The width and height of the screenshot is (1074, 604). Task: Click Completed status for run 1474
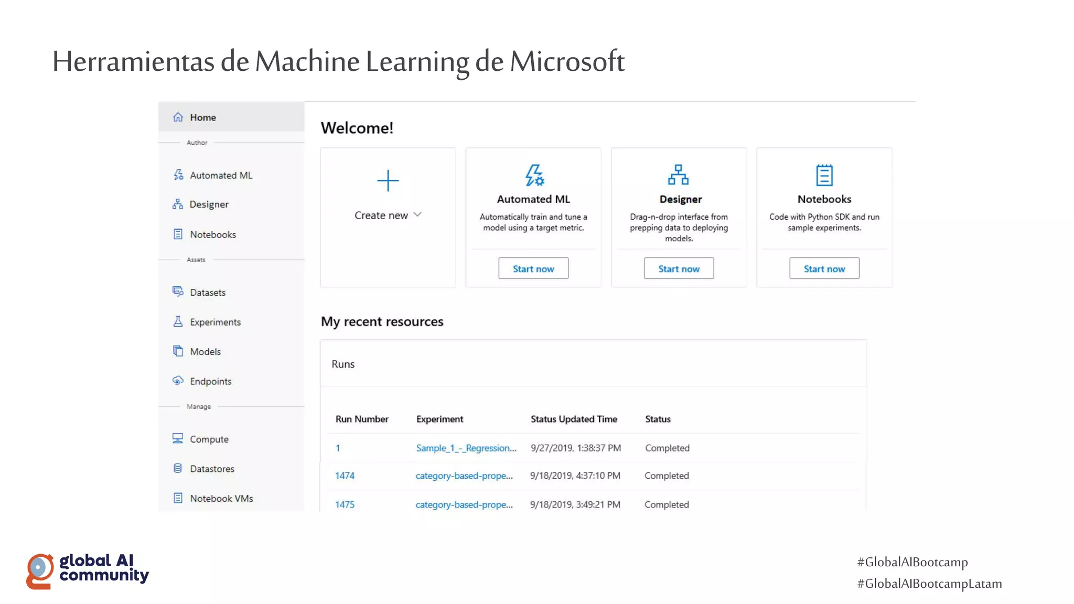[x=667, y=476]
